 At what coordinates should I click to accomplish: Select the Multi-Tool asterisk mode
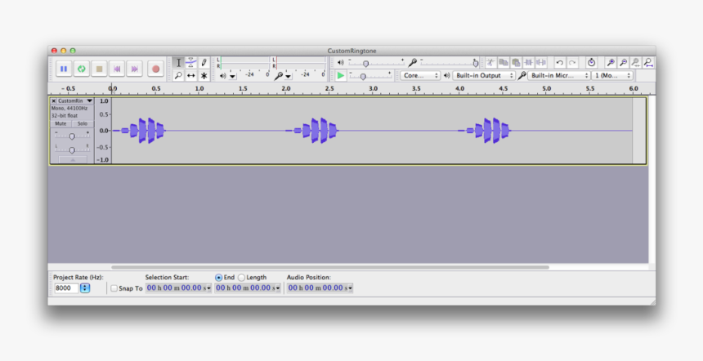[204, 75]
